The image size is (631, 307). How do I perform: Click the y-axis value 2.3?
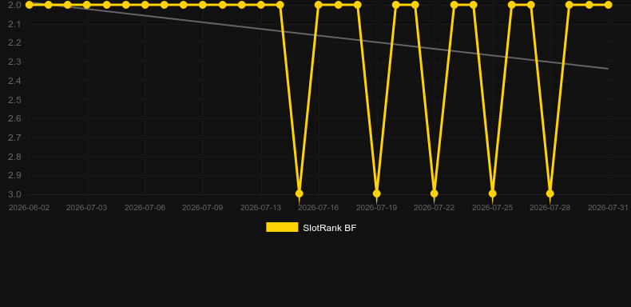tap(14, 62)
